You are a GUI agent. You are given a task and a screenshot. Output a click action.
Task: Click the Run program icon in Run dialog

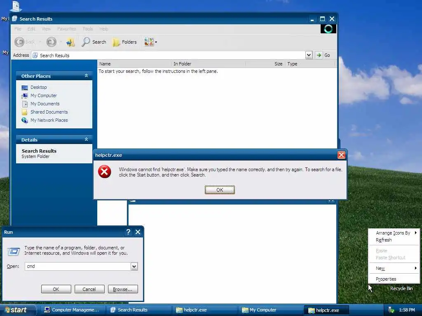[14, 251]
